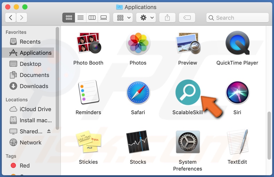Select the System Preferences gear icon
274x177 pixels.
pyautogui.click(x=188, y=142)
